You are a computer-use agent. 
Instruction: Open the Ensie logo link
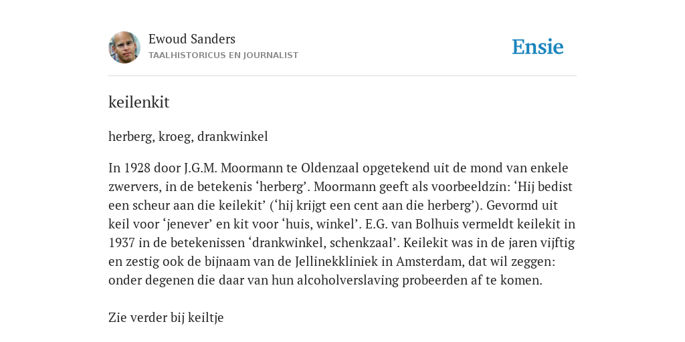[x=538, y=47]
